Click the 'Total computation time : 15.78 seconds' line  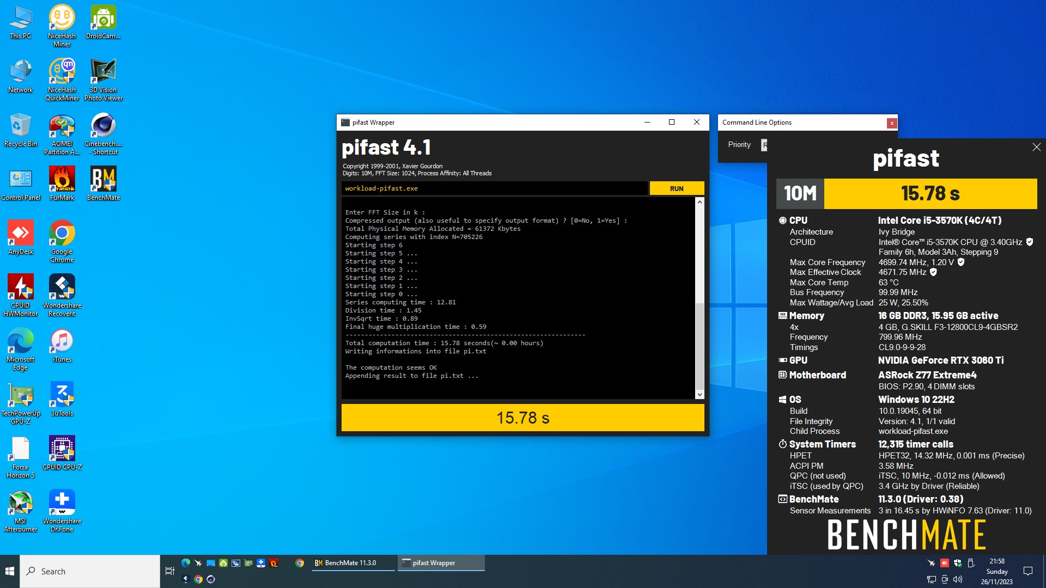click(x=444, y=343)
